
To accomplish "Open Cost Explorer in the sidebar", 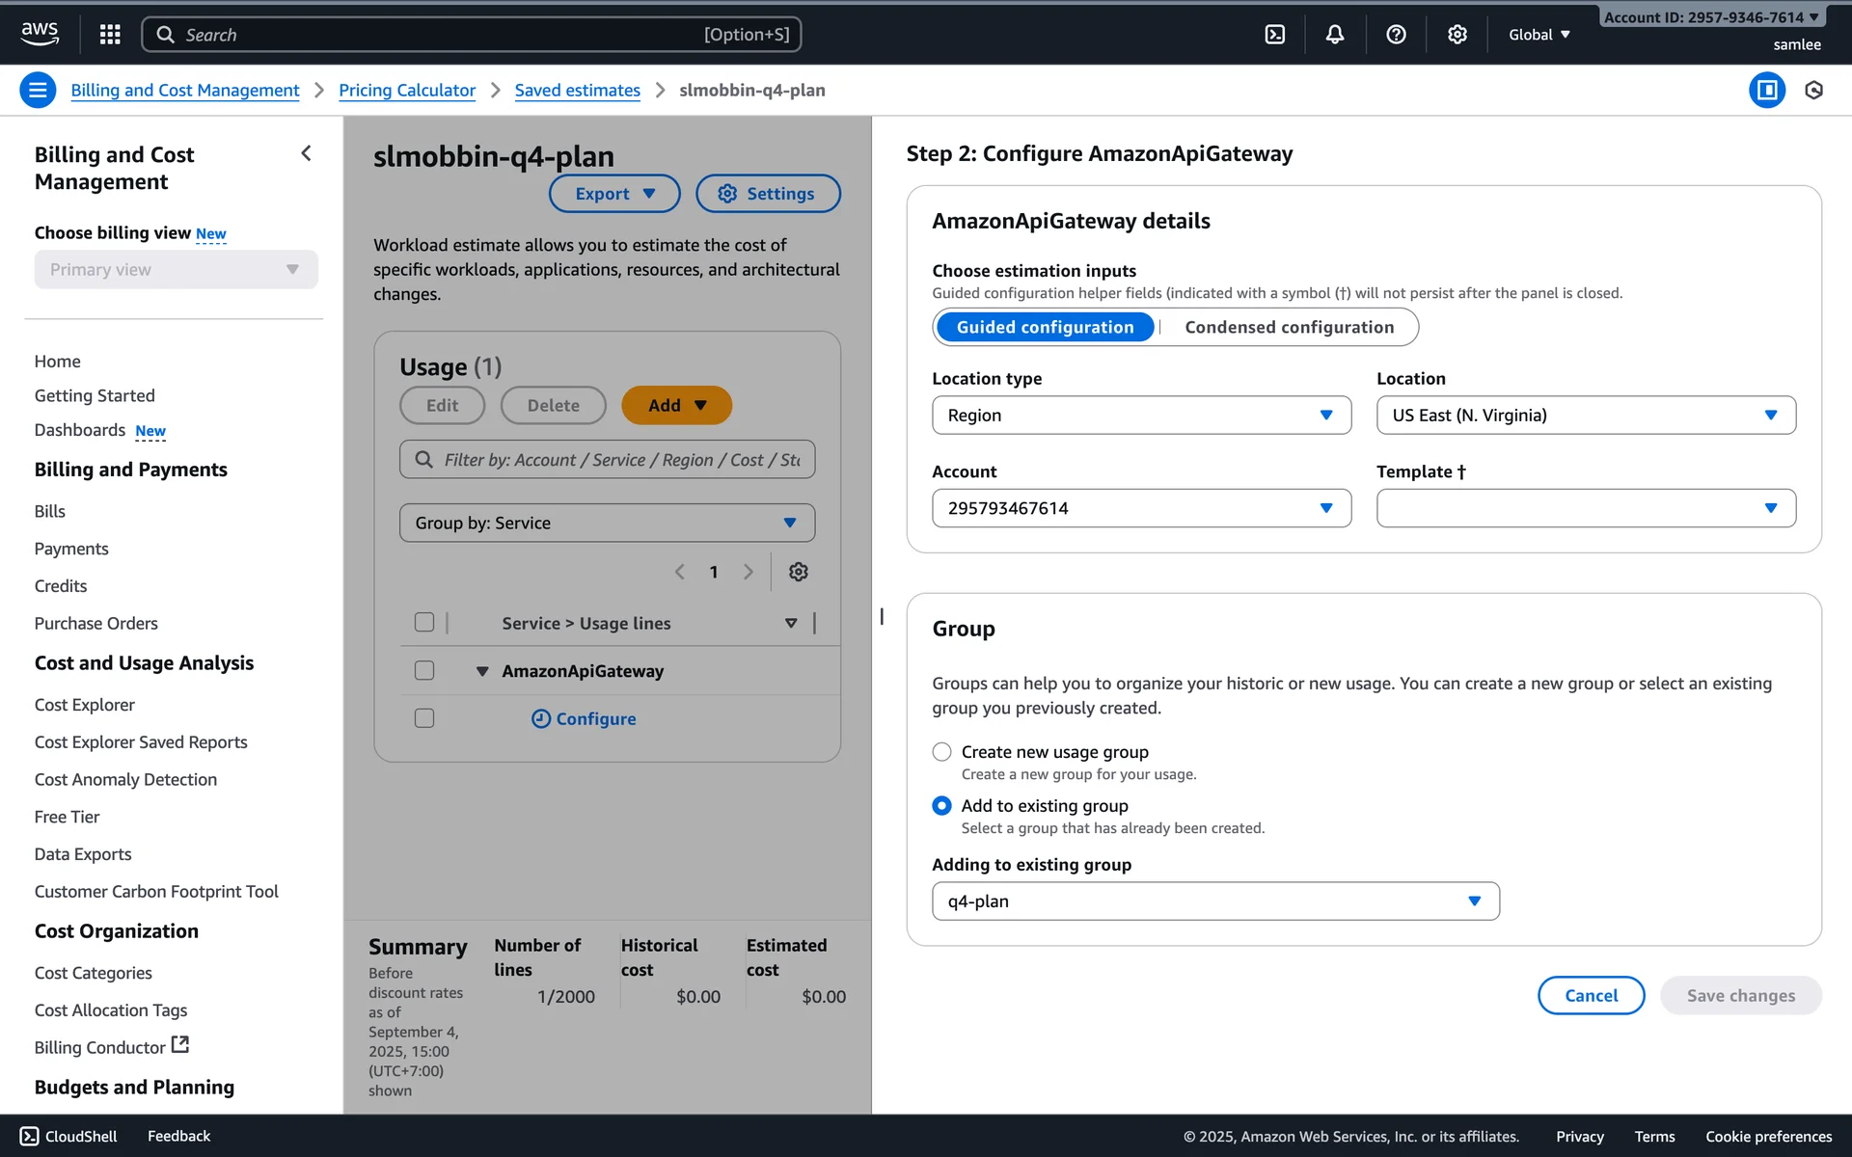I will [85, 705].
